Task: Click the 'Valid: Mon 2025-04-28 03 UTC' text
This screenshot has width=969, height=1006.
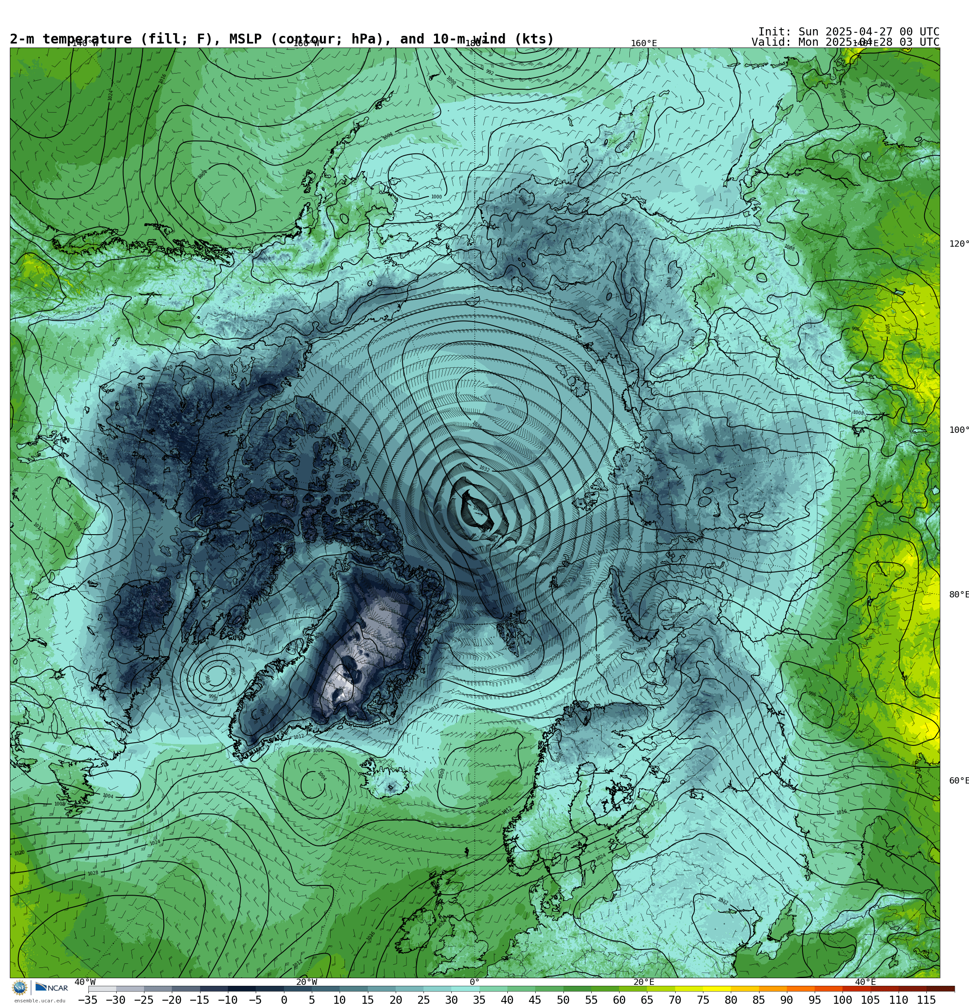Action: 845,42
